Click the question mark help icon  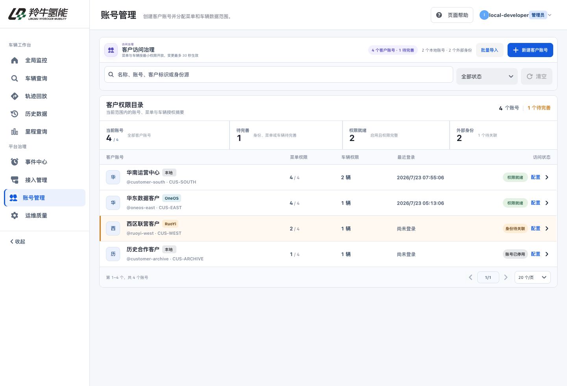[x=439, y=15]
